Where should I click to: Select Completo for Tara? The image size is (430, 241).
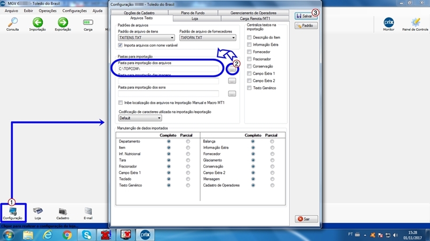pos(169,160)
